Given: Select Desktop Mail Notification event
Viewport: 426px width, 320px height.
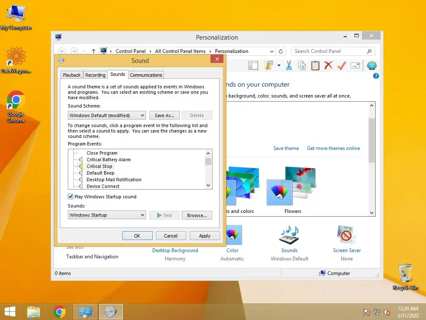Looking at the screenshot, I should coord(114,180).
